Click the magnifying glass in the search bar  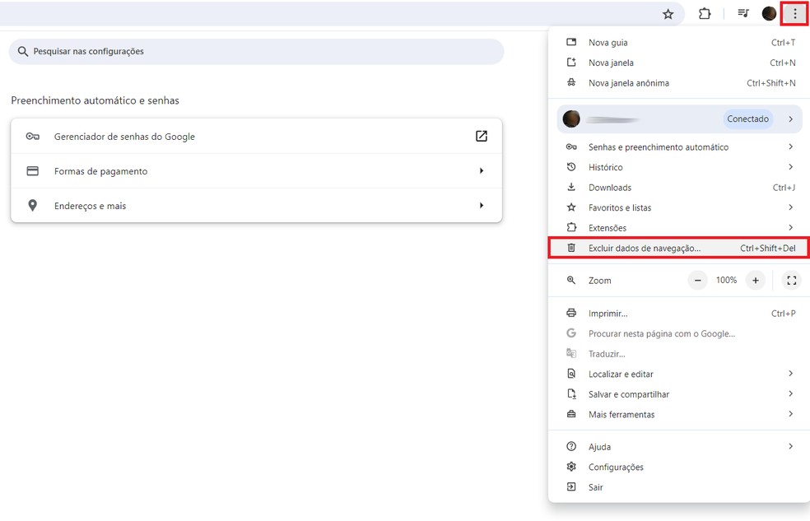[x=22, y=51]
